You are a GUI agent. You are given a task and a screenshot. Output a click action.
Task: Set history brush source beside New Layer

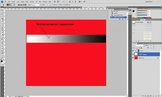(109, 11)
